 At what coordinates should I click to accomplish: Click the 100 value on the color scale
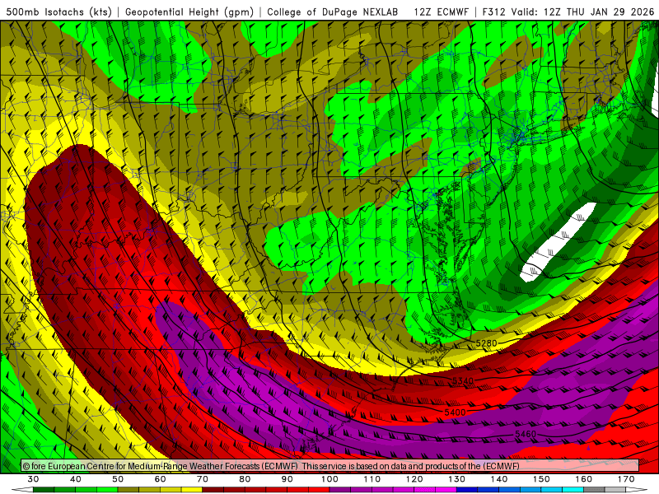[x=329, y=479]
